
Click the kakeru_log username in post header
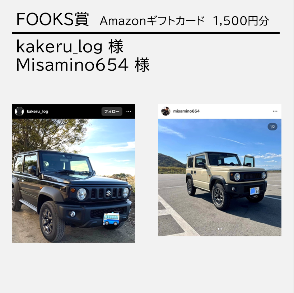tap(37, 112)
